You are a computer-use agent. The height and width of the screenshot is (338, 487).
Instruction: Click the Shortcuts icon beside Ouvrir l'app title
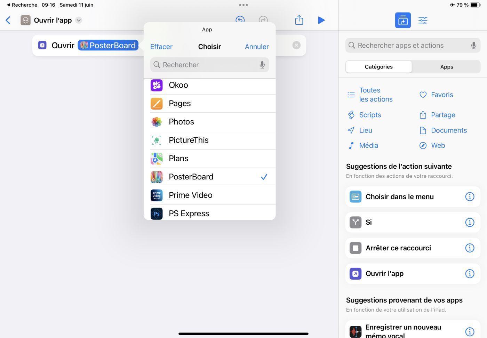click(25, 20)
